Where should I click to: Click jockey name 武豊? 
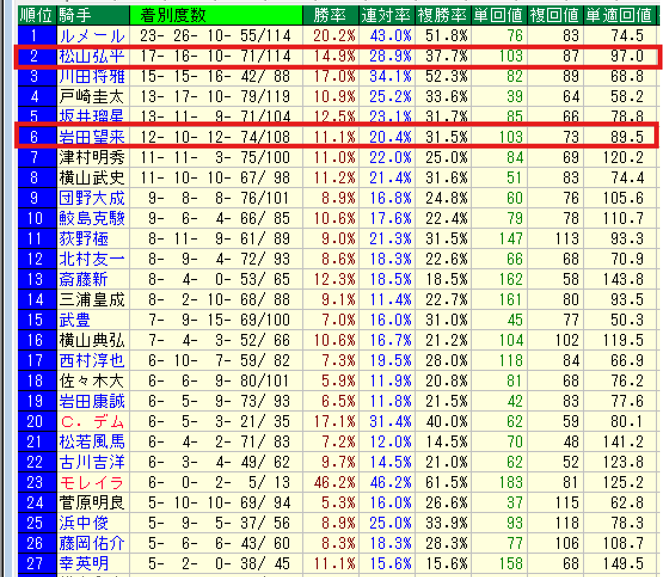(x=75, y=320)
